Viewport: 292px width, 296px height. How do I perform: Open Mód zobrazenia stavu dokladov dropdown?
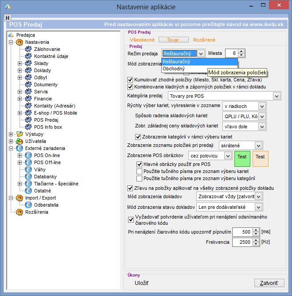(x=259, y=207)
